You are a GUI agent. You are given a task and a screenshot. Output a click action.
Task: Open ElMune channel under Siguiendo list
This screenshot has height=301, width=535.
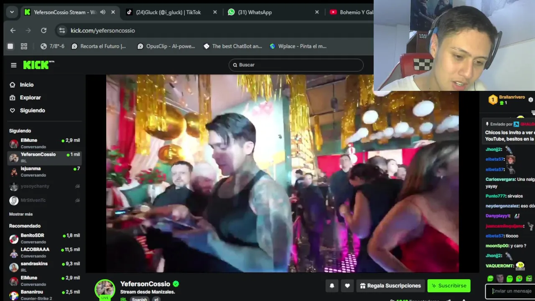click(44, 143)
